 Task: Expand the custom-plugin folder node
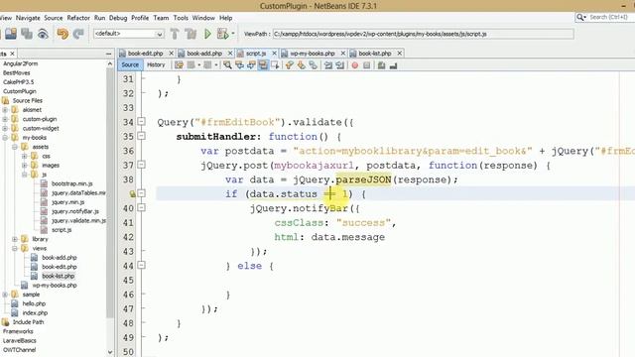(5, 119)
